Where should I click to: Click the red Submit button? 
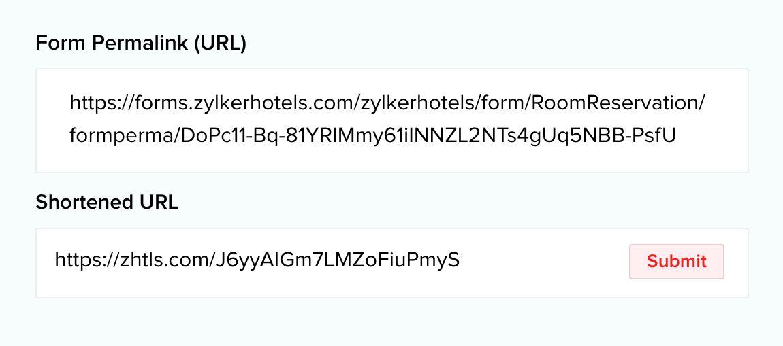[x=676, y=262]
